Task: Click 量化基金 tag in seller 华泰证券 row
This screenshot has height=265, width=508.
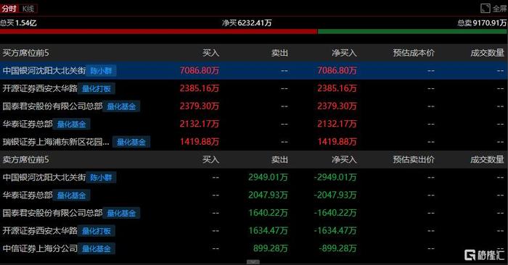Action: pyautogui.click(x=72, y=195)
